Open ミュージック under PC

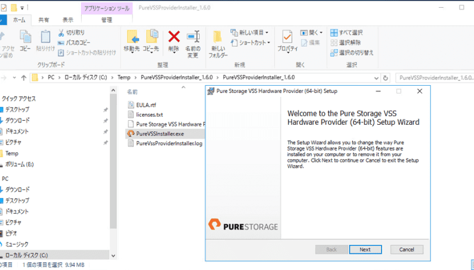tap(17, 244)
